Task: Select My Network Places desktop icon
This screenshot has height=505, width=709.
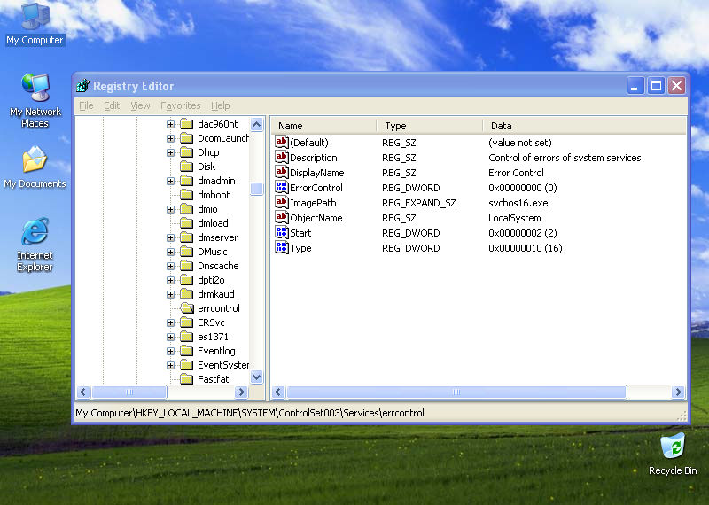Action: pyautogui.click(x=35, y=89)
